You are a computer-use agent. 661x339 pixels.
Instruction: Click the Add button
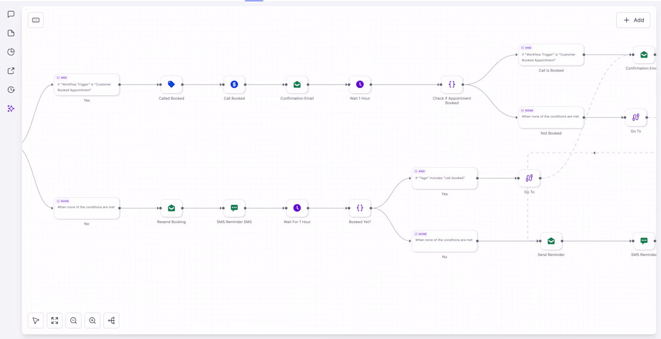633,20
